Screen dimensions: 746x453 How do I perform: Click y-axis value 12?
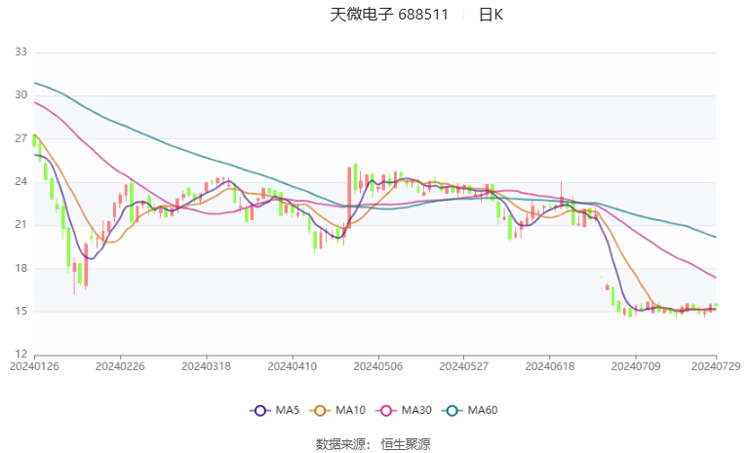[20, 355]
